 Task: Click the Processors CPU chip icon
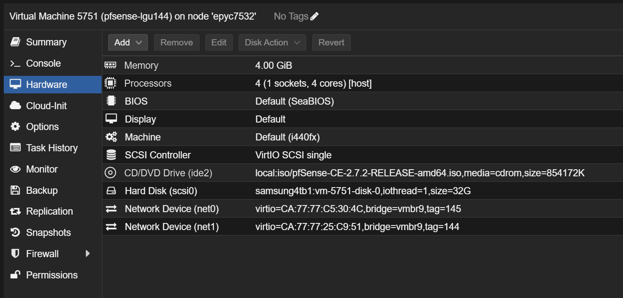[x=110, y=83]
